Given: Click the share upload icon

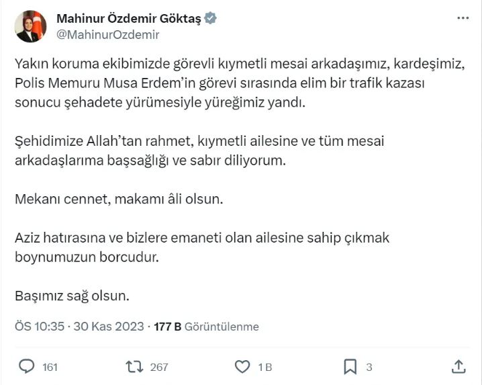Looking at the screenshot, I should pos(459,367).
